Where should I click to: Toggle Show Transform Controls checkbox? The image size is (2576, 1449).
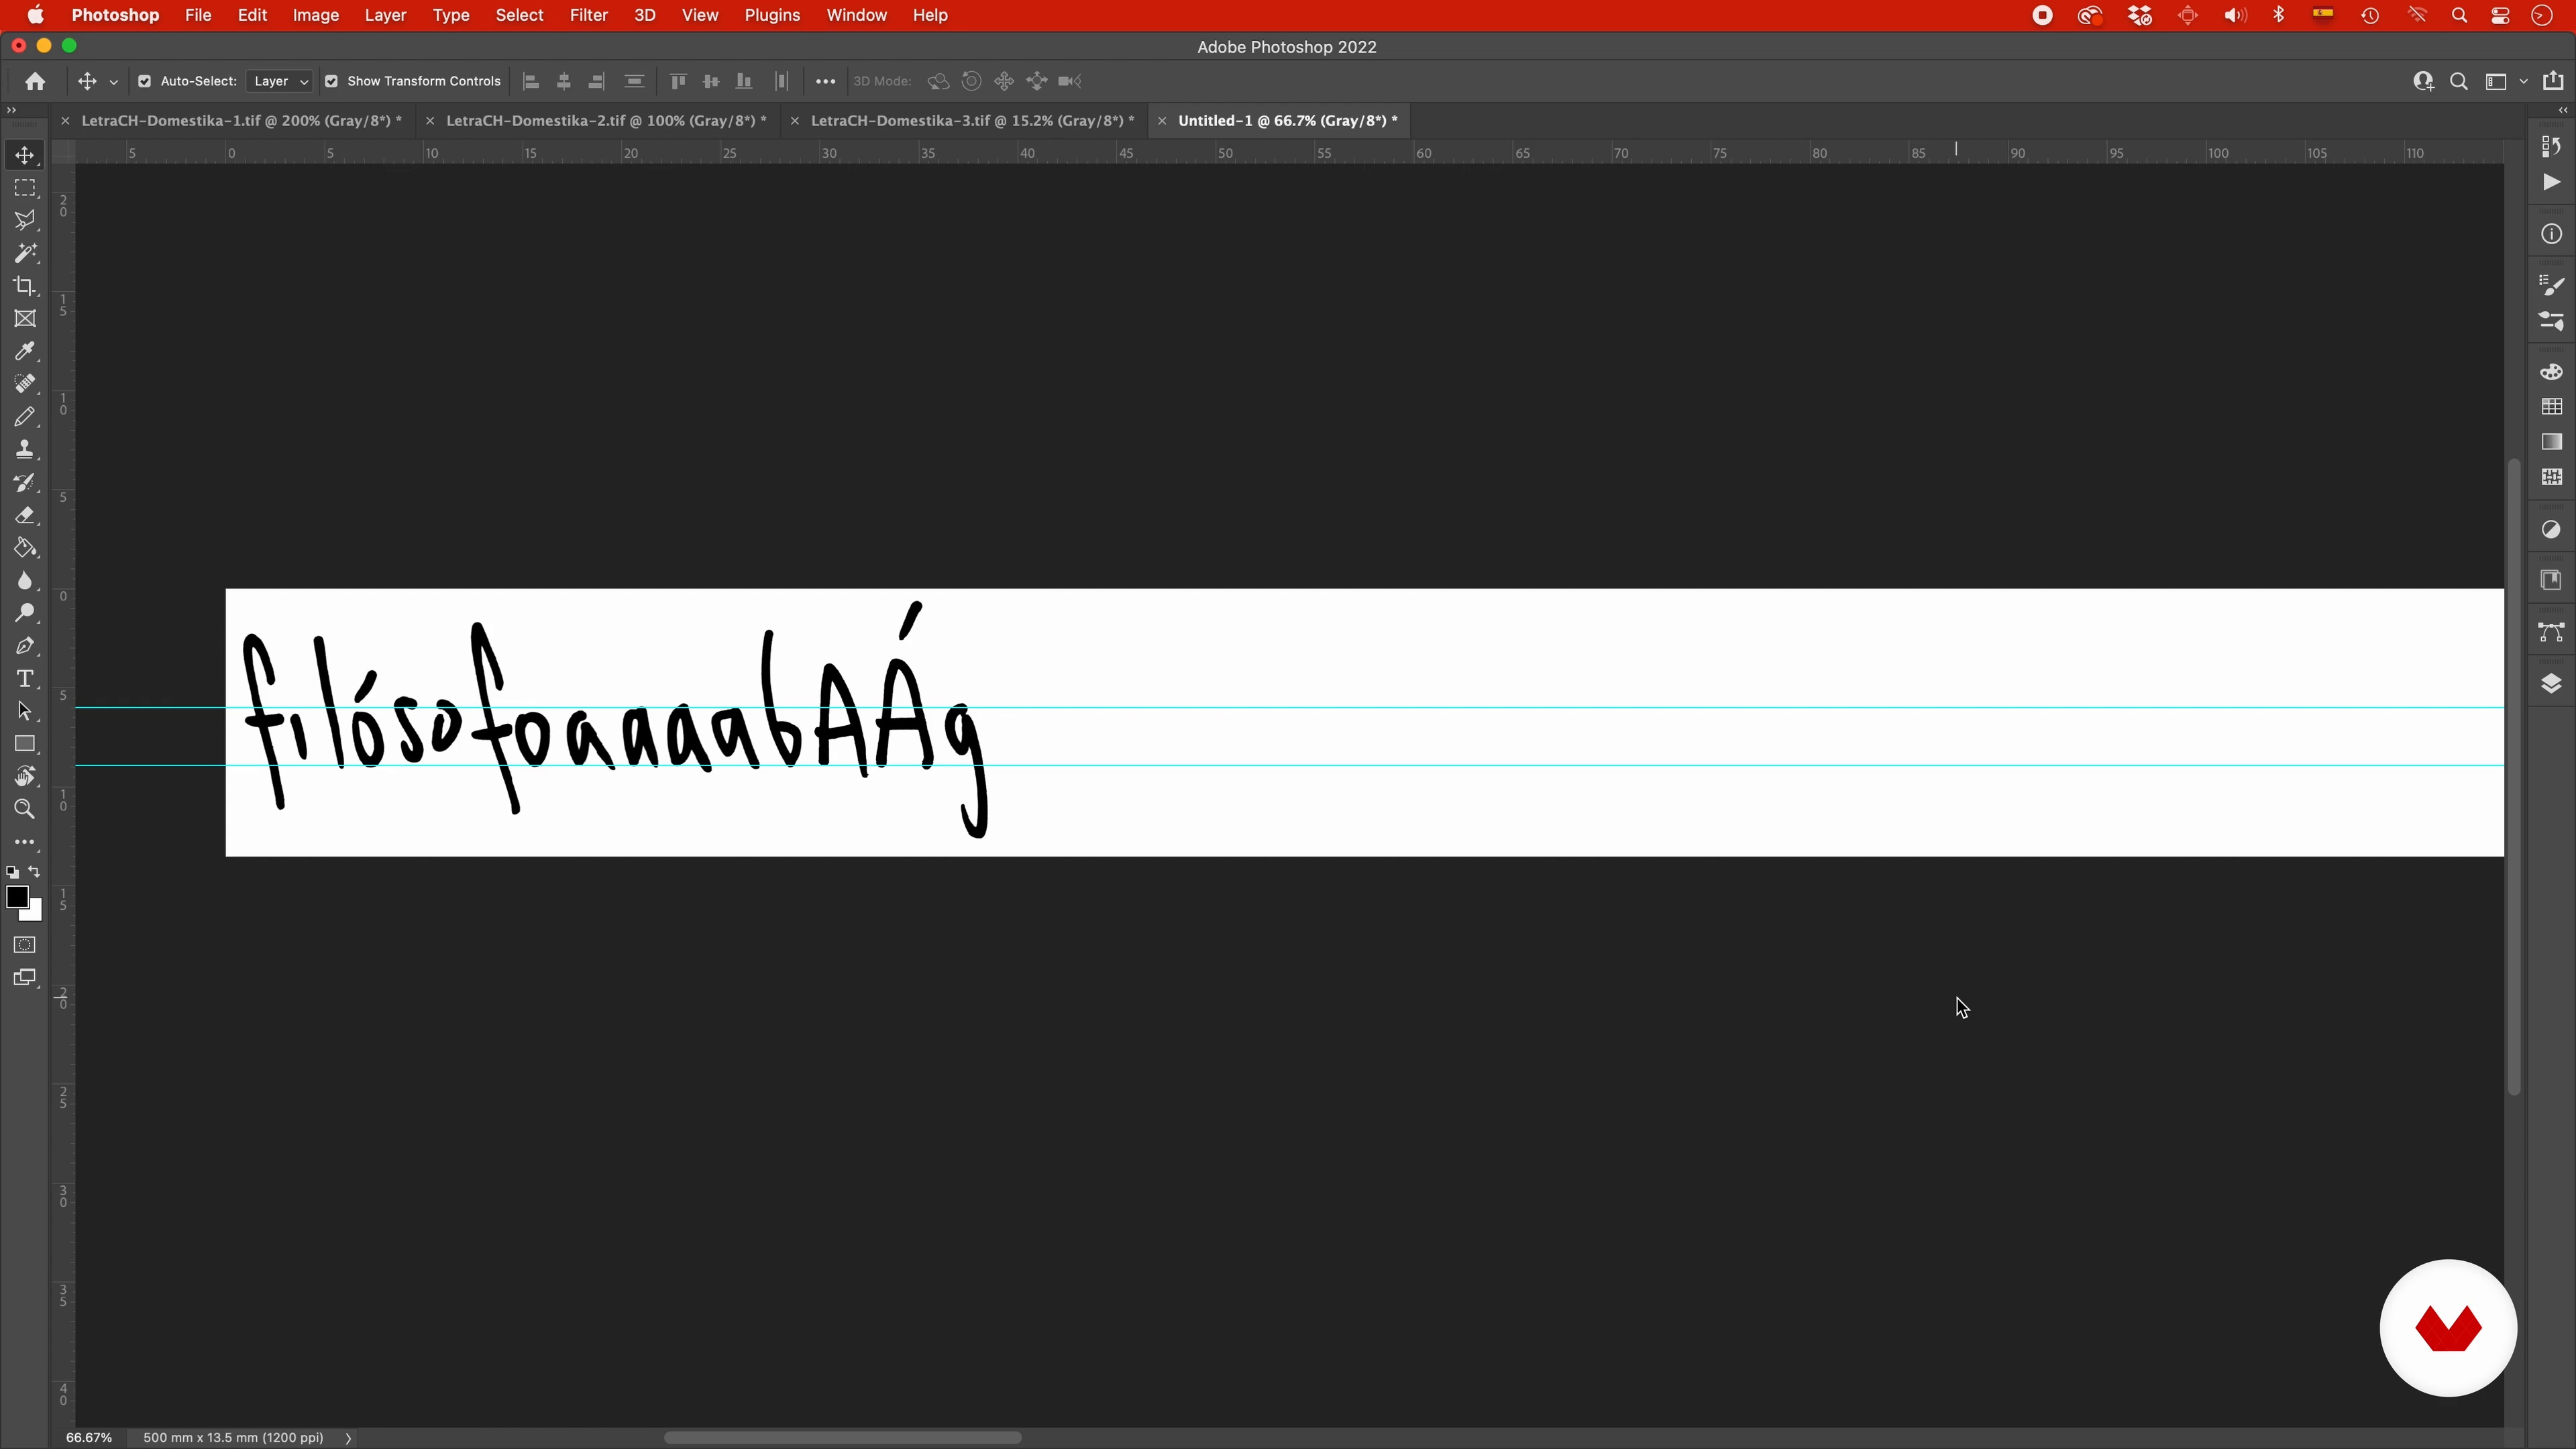coord(331,81)
